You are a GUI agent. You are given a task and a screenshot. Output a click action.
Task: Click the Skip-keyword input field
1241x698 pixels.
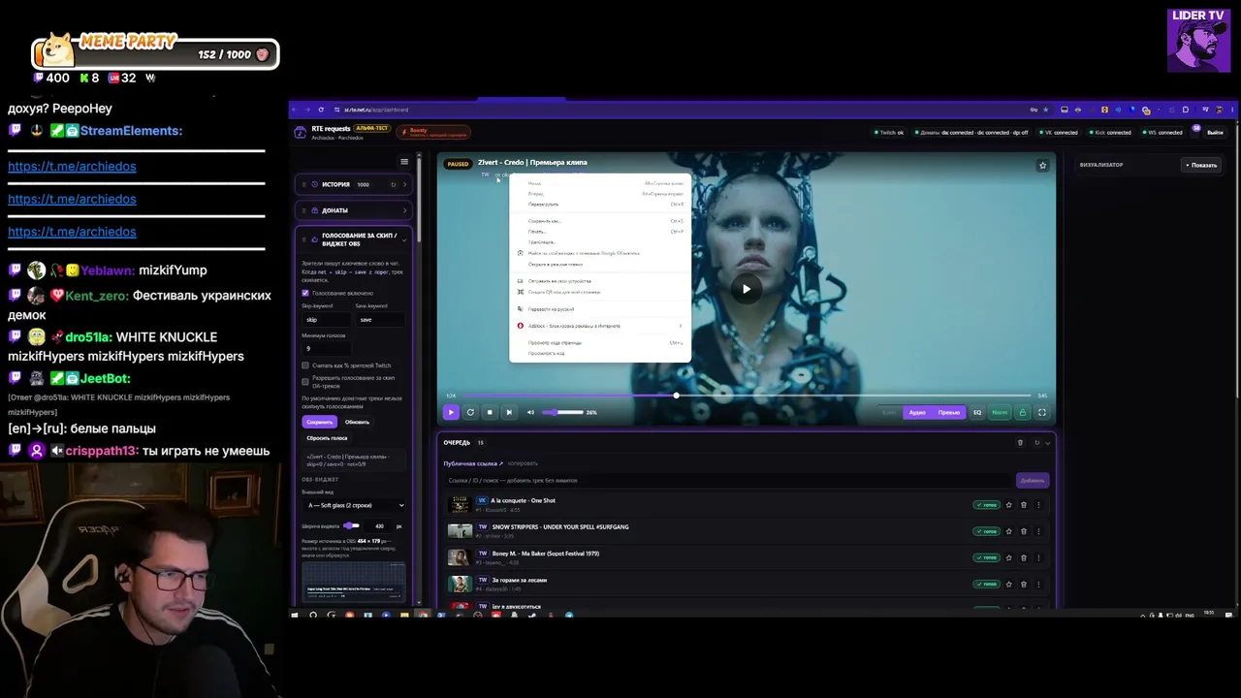tap(327, 319)
